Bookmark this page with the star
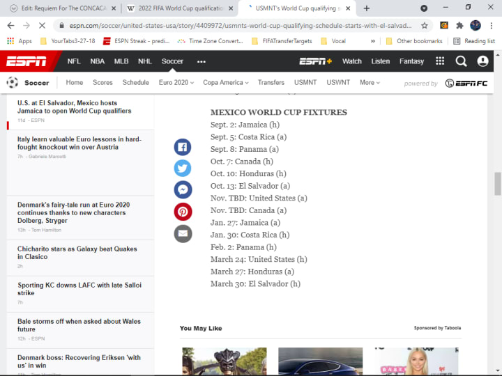Screen dimensions: 502x376 point(425,26)
